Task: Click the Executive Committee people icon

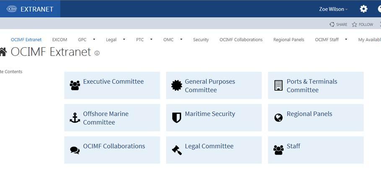Action: (75, 85)
